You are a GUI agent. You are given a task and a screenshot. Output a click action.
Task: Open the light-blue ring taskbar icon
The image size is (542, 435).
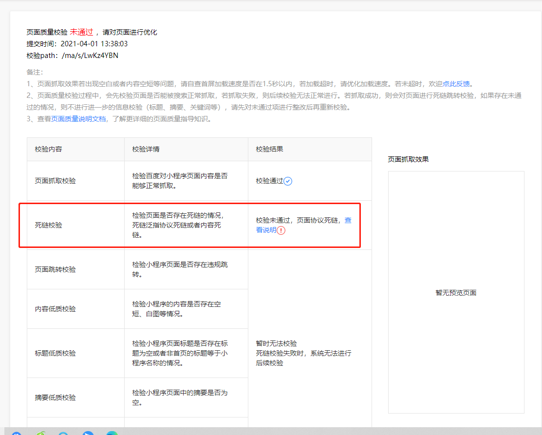coord(63,433)
